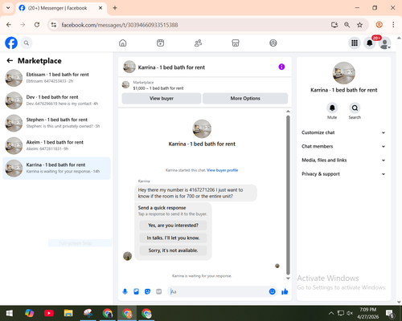Focus the Aa message input field
The height and width of the screenshot is (321, 402).
click(219, 291)
